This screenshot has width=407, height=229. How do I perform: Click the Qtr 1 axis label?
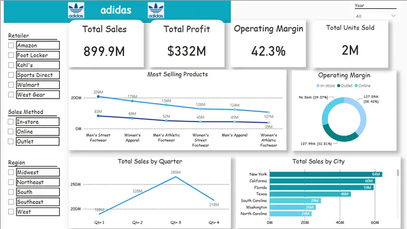pos(99,223)
